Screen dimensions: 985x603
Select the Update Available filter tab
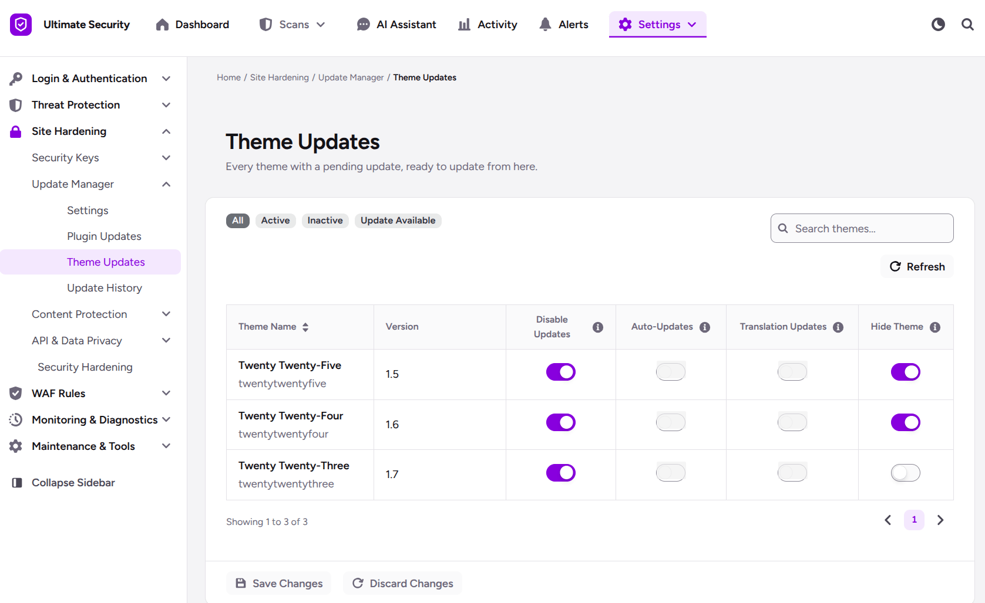398,221
